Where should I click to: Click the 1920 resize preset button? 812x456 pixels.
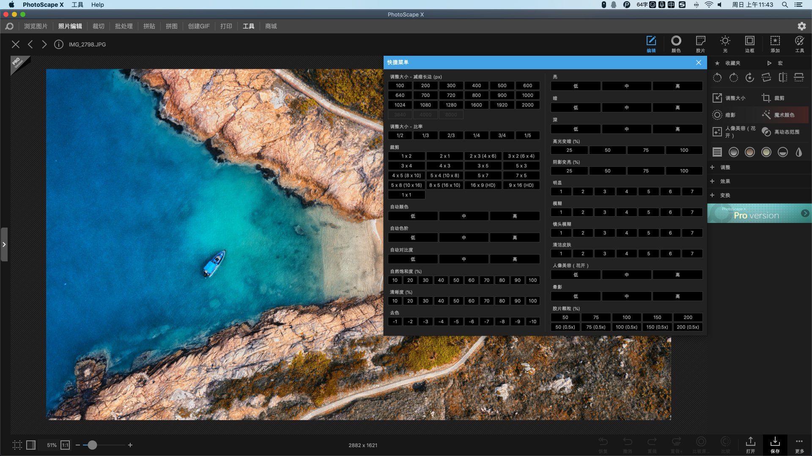click(502, 105)
